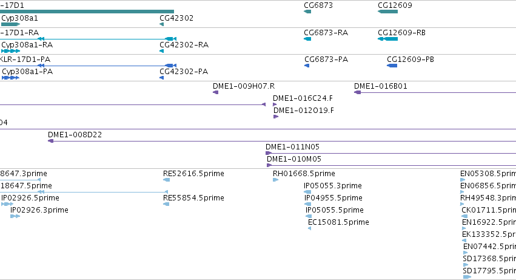This screenshot has height=280, width=516.
Task: Select the DME1-012O19.F clone marker
Action: 276,117
